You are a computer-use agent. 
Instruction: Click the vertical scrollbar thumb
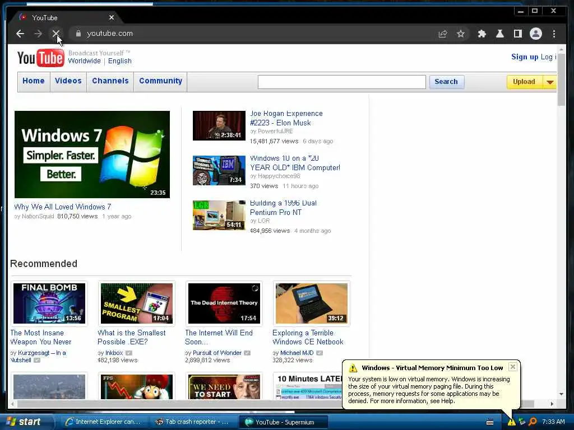561,80
